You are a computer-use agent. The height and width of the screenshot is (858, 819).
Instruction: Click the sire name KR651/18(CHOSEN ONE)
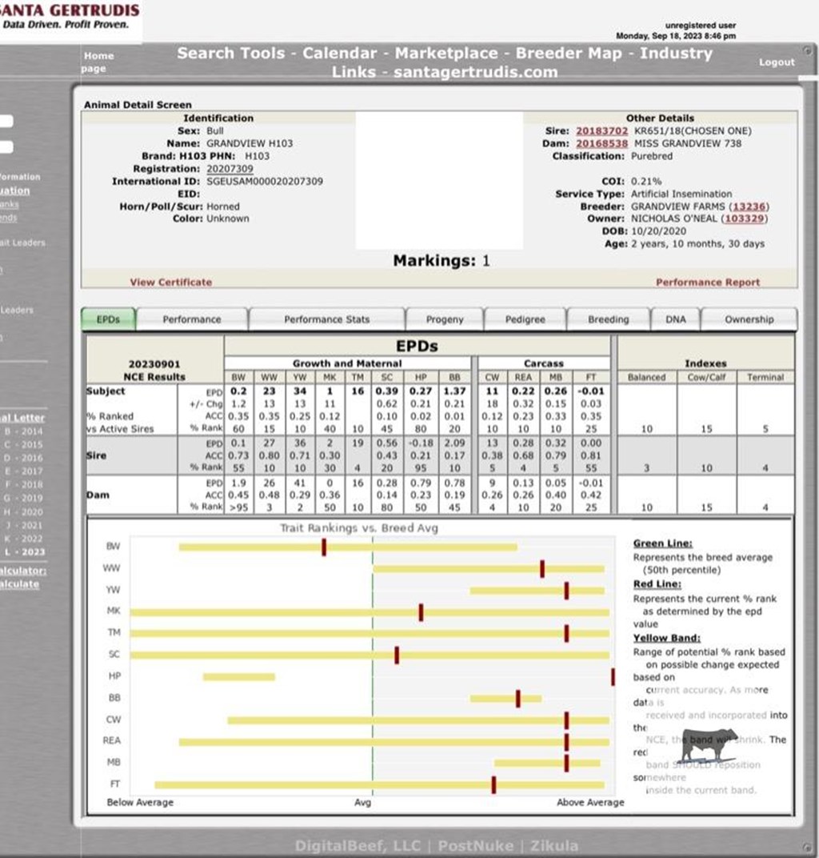pyautogui.click(x=693, y=130)
